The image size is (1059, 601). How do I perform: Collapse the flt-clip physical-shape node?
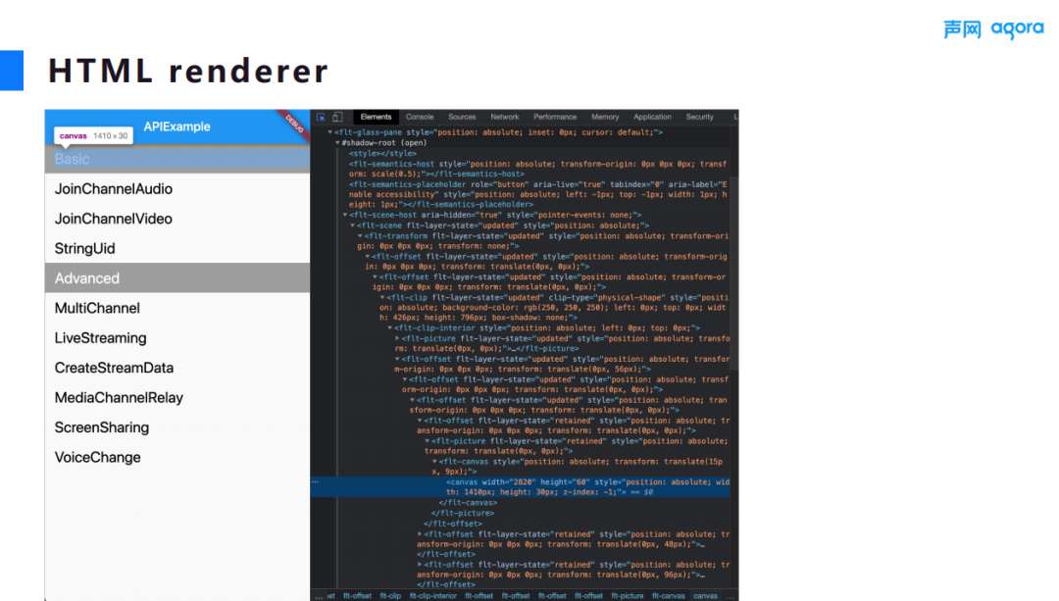[x=382, y=297]
